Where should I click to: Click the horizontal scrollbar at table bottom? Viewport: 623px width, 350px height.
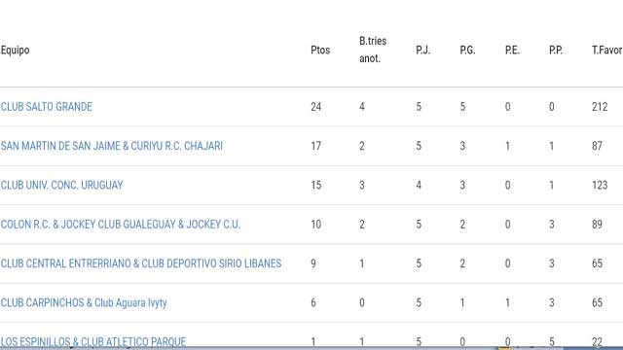pyautogui.click(x=311, y=348)
